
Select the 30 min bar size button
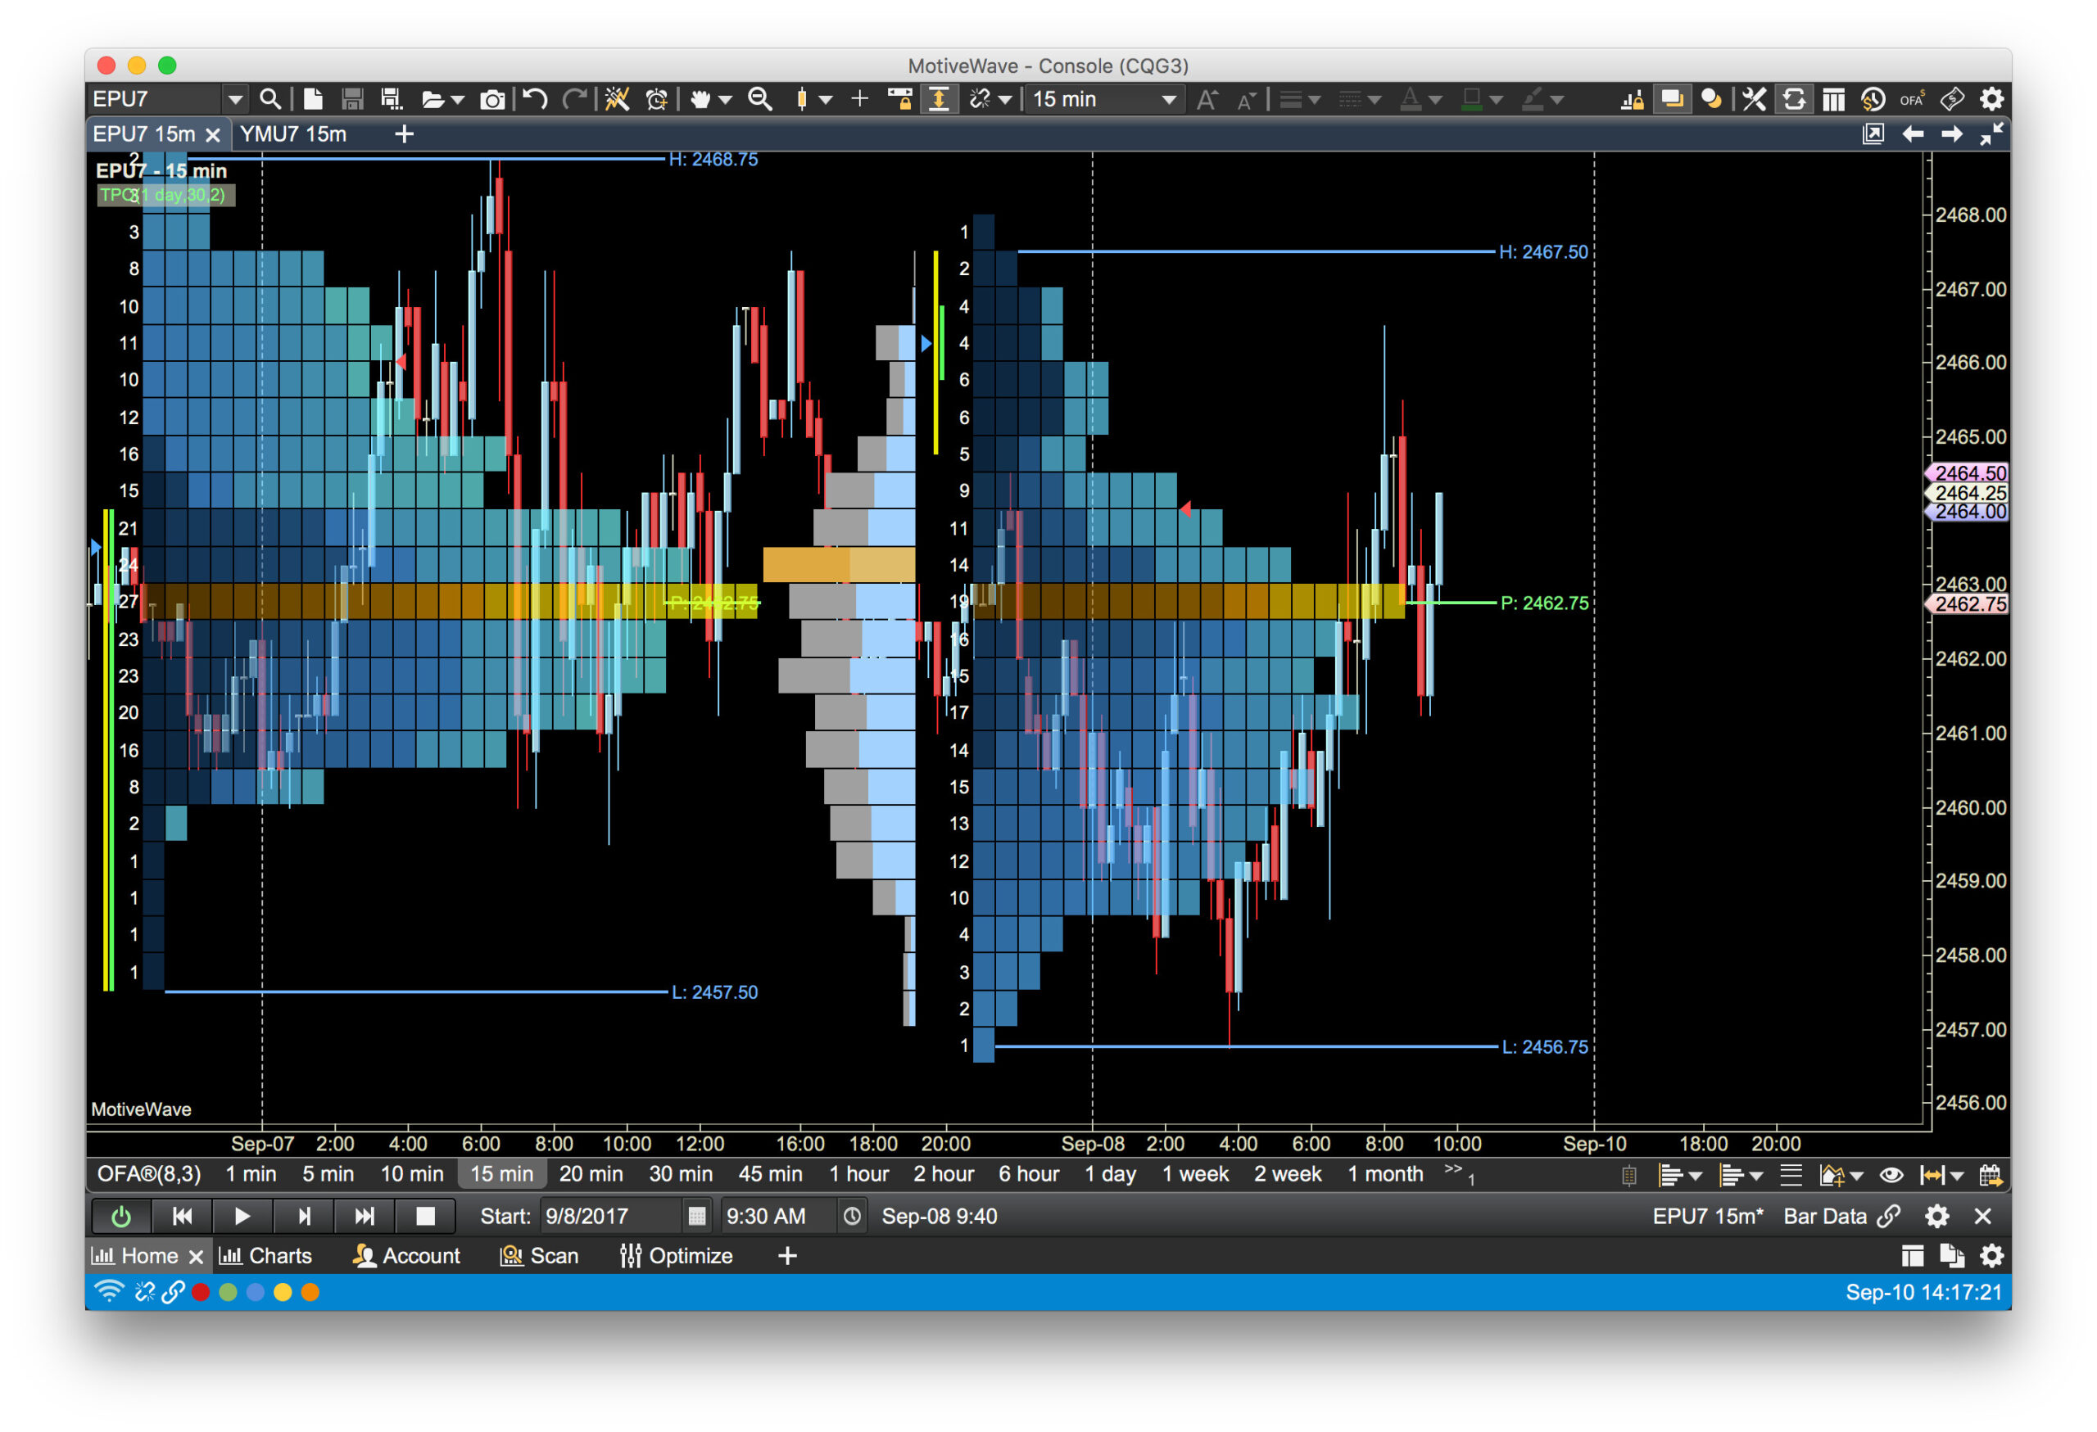point(681,1174)
